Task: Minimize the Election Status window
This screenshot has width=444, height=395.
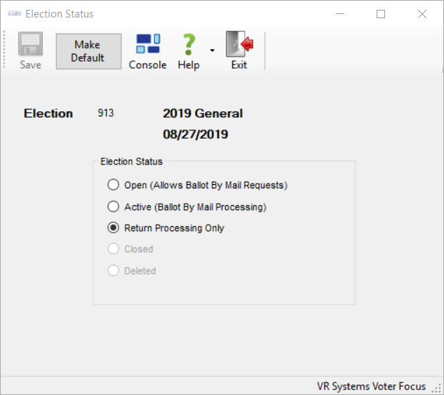Action: point(339,14)
